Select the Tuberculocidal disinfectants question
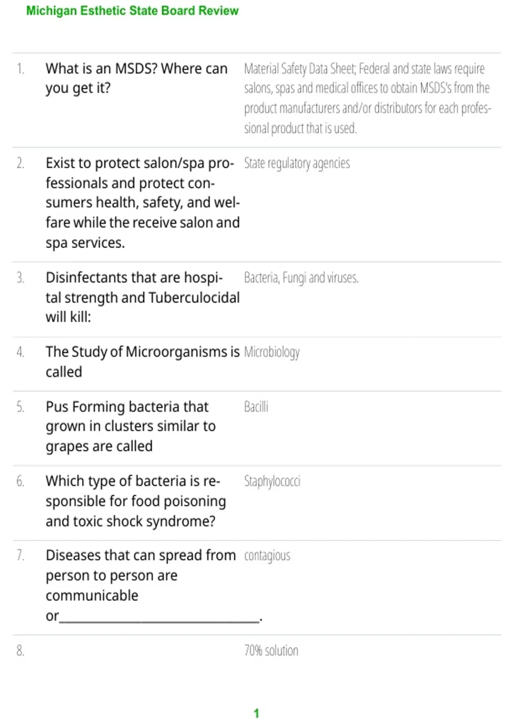The height and width of the screenshot is (726, 513). [142, 297]
